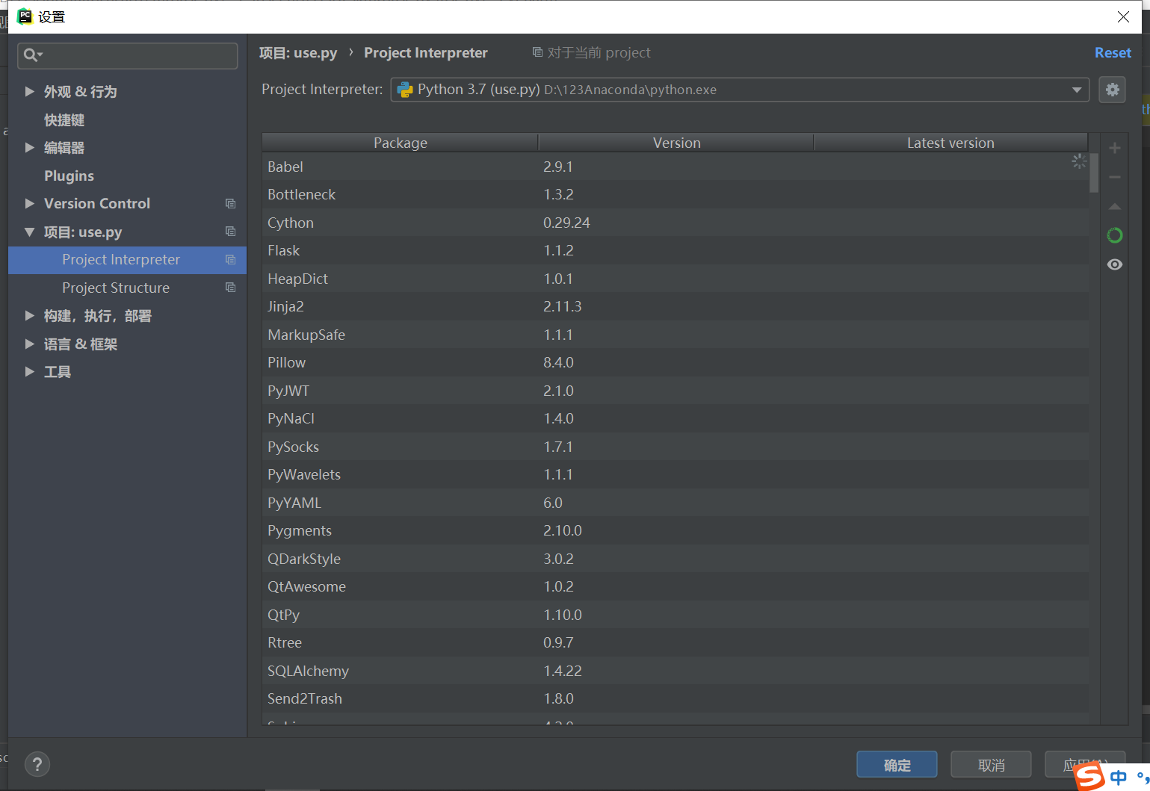Click the 取消 button
This screenshot has width=1150, height=791.
pyautogui.click(x=991, y=765)
